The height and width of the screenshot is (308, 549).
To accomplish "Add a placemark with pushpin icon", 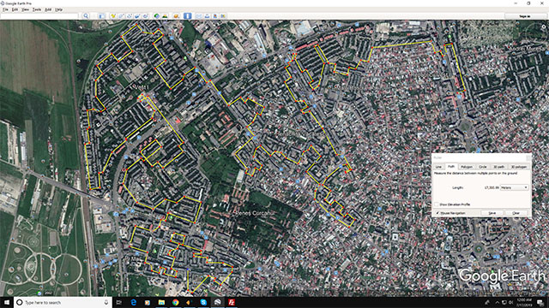I will 113,15.
